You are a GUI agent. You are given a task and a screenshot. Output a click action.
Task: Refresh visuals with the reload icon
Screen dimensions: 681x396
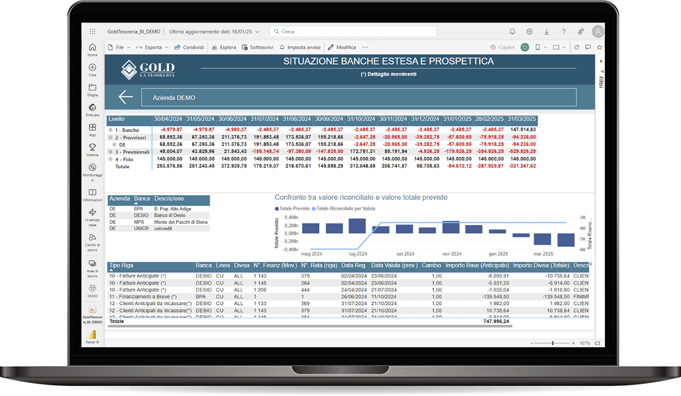click(x=576, y=47)
